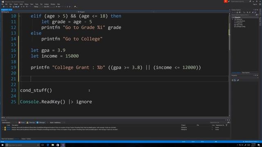Click the Windows taskbar search box
Screen dimensions: 262x147
click(23, 145)
